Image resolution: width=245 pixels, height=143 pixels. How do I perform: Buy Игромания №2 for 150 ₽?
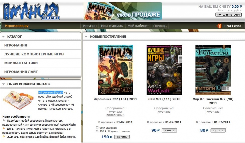[122, 137]
